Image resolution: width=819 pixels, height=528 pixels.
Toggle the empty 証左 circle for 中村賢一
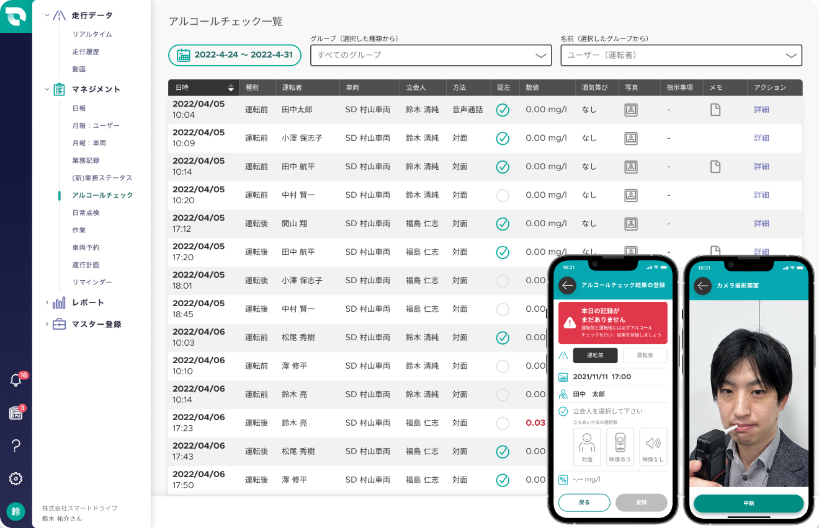tap(503, 195)
